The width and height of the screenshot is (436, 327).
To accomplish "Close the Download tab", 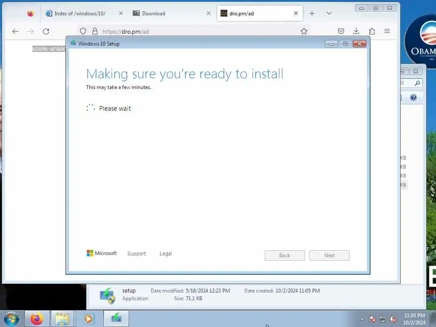I will click(x=209, y=13).
